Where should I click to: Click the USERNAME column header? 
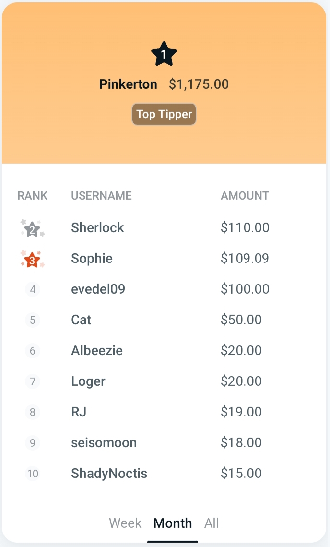point(101,196)
